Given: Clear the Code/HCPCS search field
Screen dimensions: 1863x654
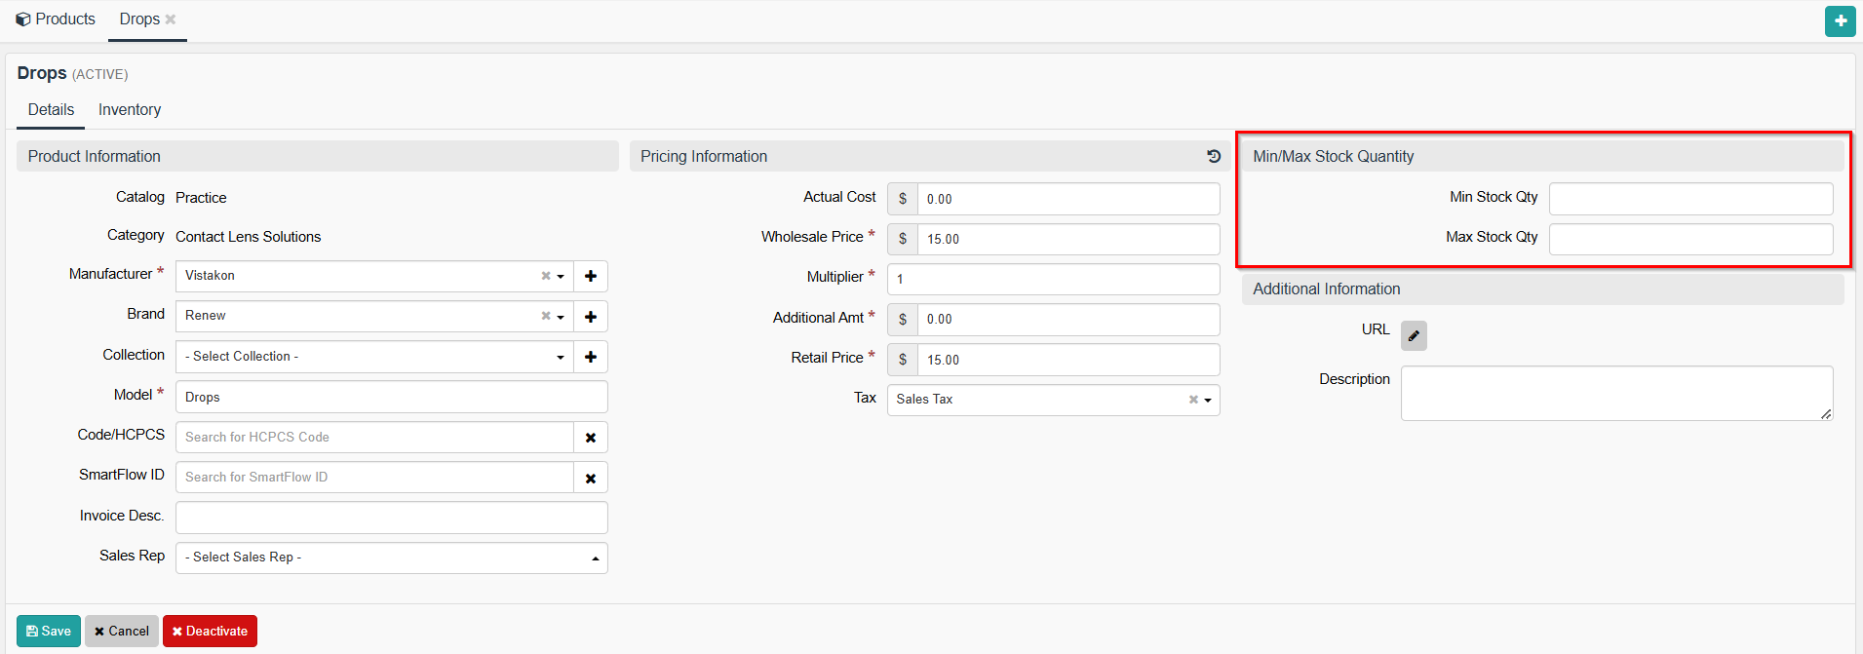Looking at the screenshot, I should coord(591,438).
